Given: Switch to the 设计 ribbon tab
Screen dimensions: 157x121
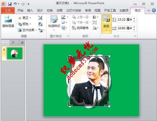Looking at the screenshot, I should 40,10.
